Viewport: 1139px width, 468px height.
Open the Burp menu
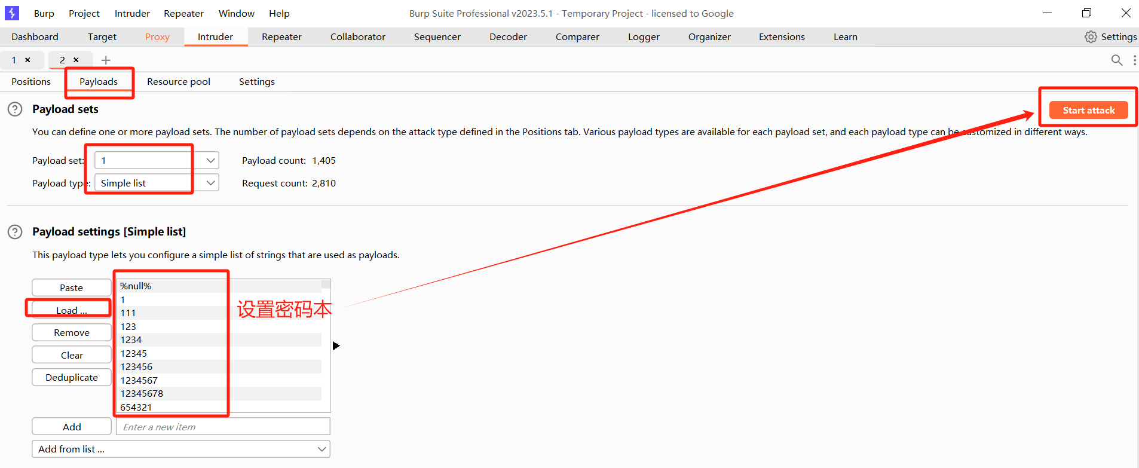[x=44, y=13]
